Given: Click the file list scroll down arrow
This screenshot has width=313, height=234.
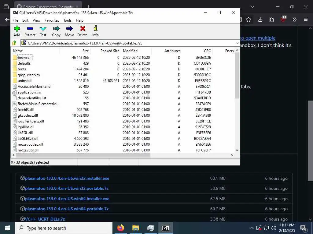Looking at the screenshot, I should pos(237,150).
